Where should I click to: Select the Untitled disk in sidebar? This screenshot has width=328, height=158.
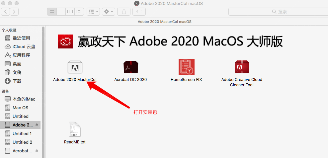click(20, 116)
